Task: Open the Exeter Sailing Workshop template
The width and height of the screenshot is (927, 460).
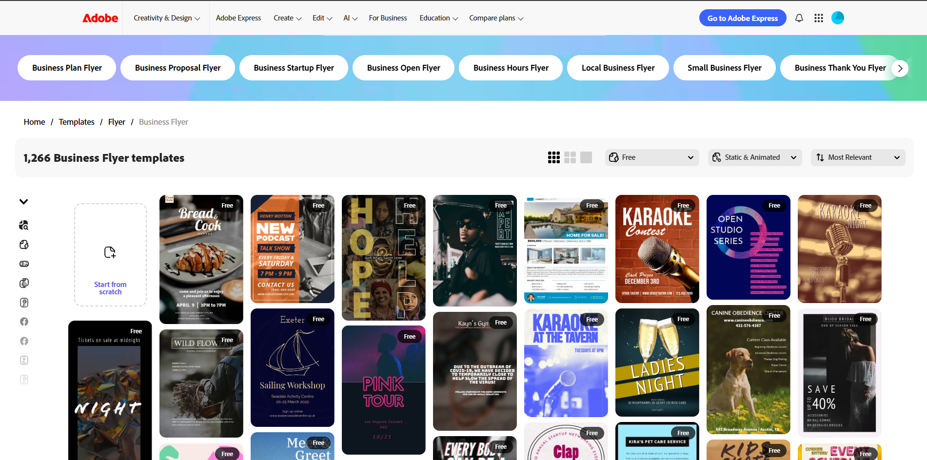Action: click(292, 367)
